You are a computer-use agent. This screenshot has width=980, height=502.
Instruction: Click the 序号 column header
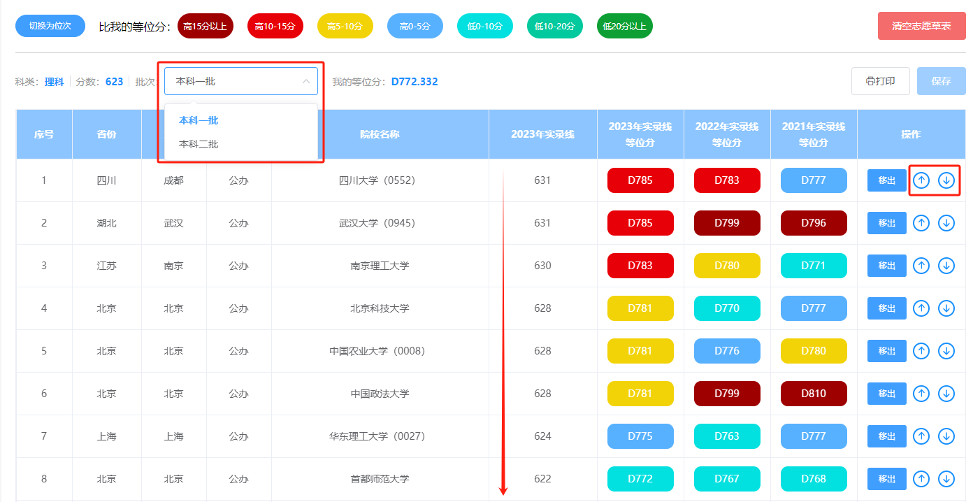[x=44, y=134]
